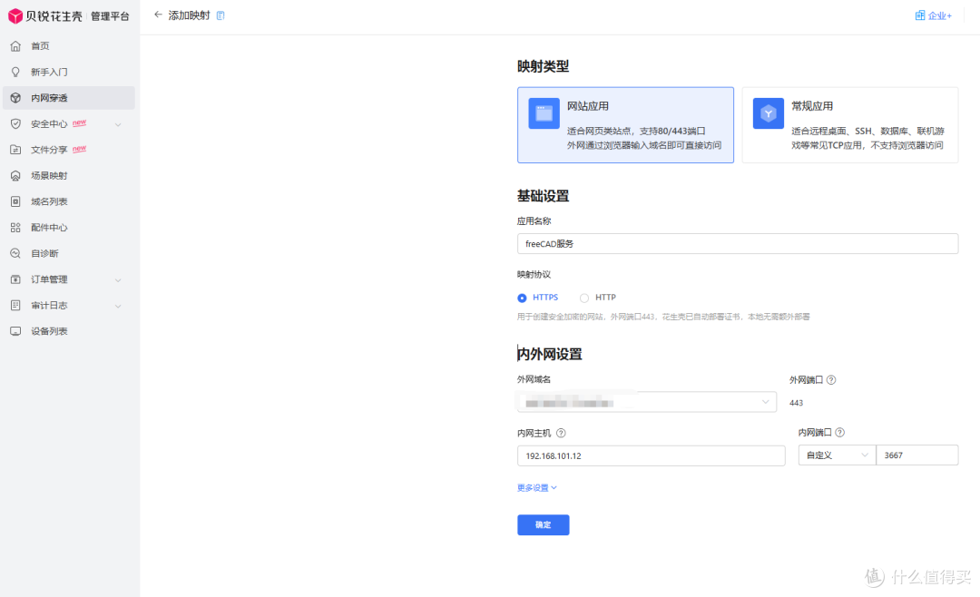Viewport: 980px width, 597px height.
Task: Click the external port value 443
Action: pos(797,403)
